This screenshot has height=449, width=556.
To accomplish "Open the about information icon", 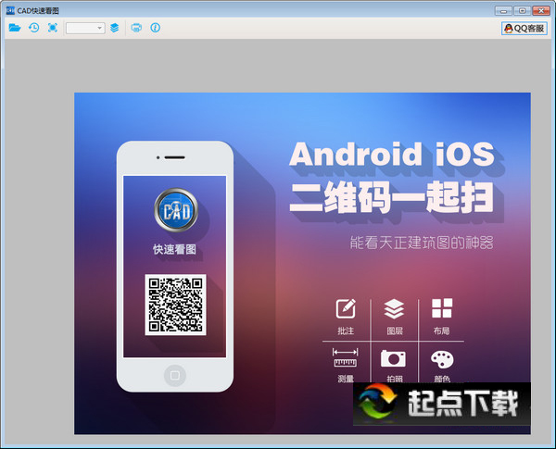I will click(x=156, y=28).
